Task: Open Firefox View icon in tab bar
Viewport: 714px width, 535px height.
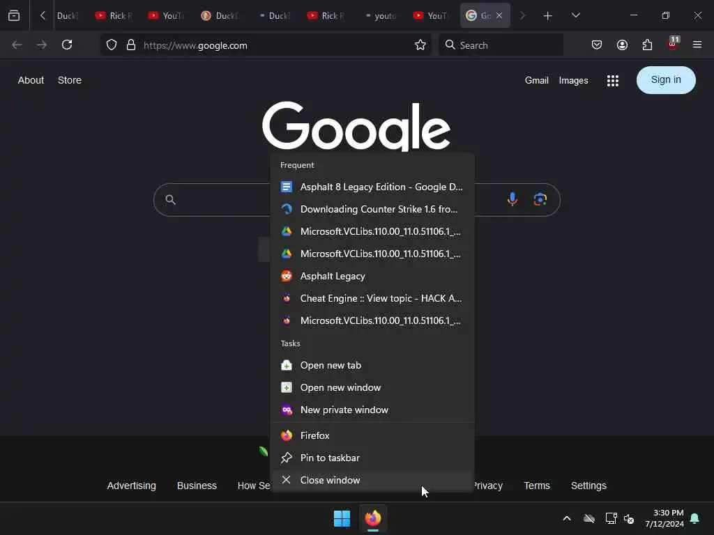Action: pos(14,16)
